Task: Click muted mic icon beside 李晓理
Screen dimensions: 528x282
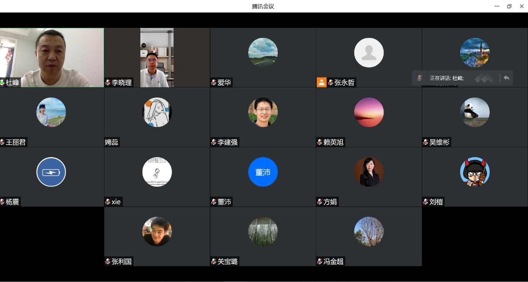Action: (x=108, y=82)
